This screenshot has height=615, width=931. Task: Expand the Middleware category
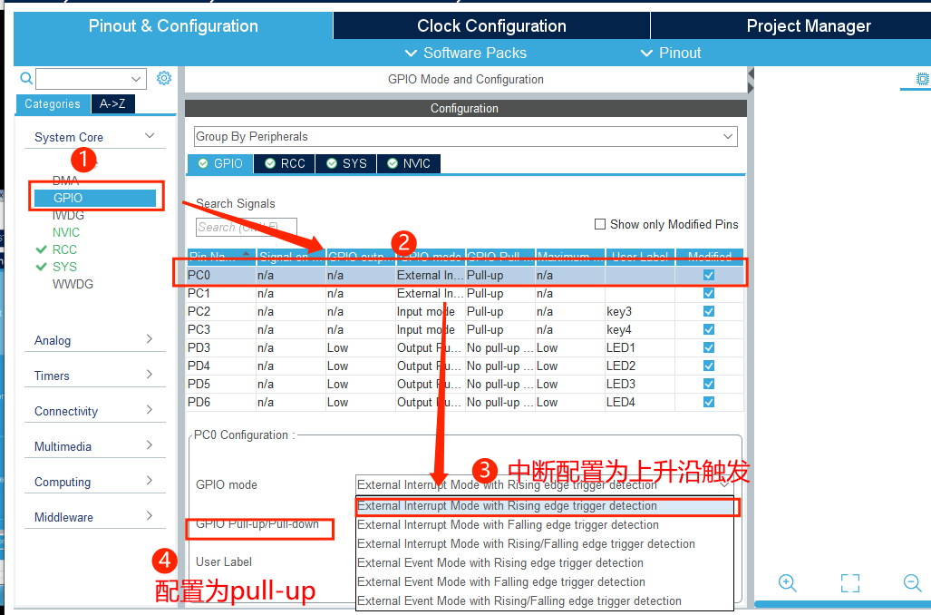(95, 517)
